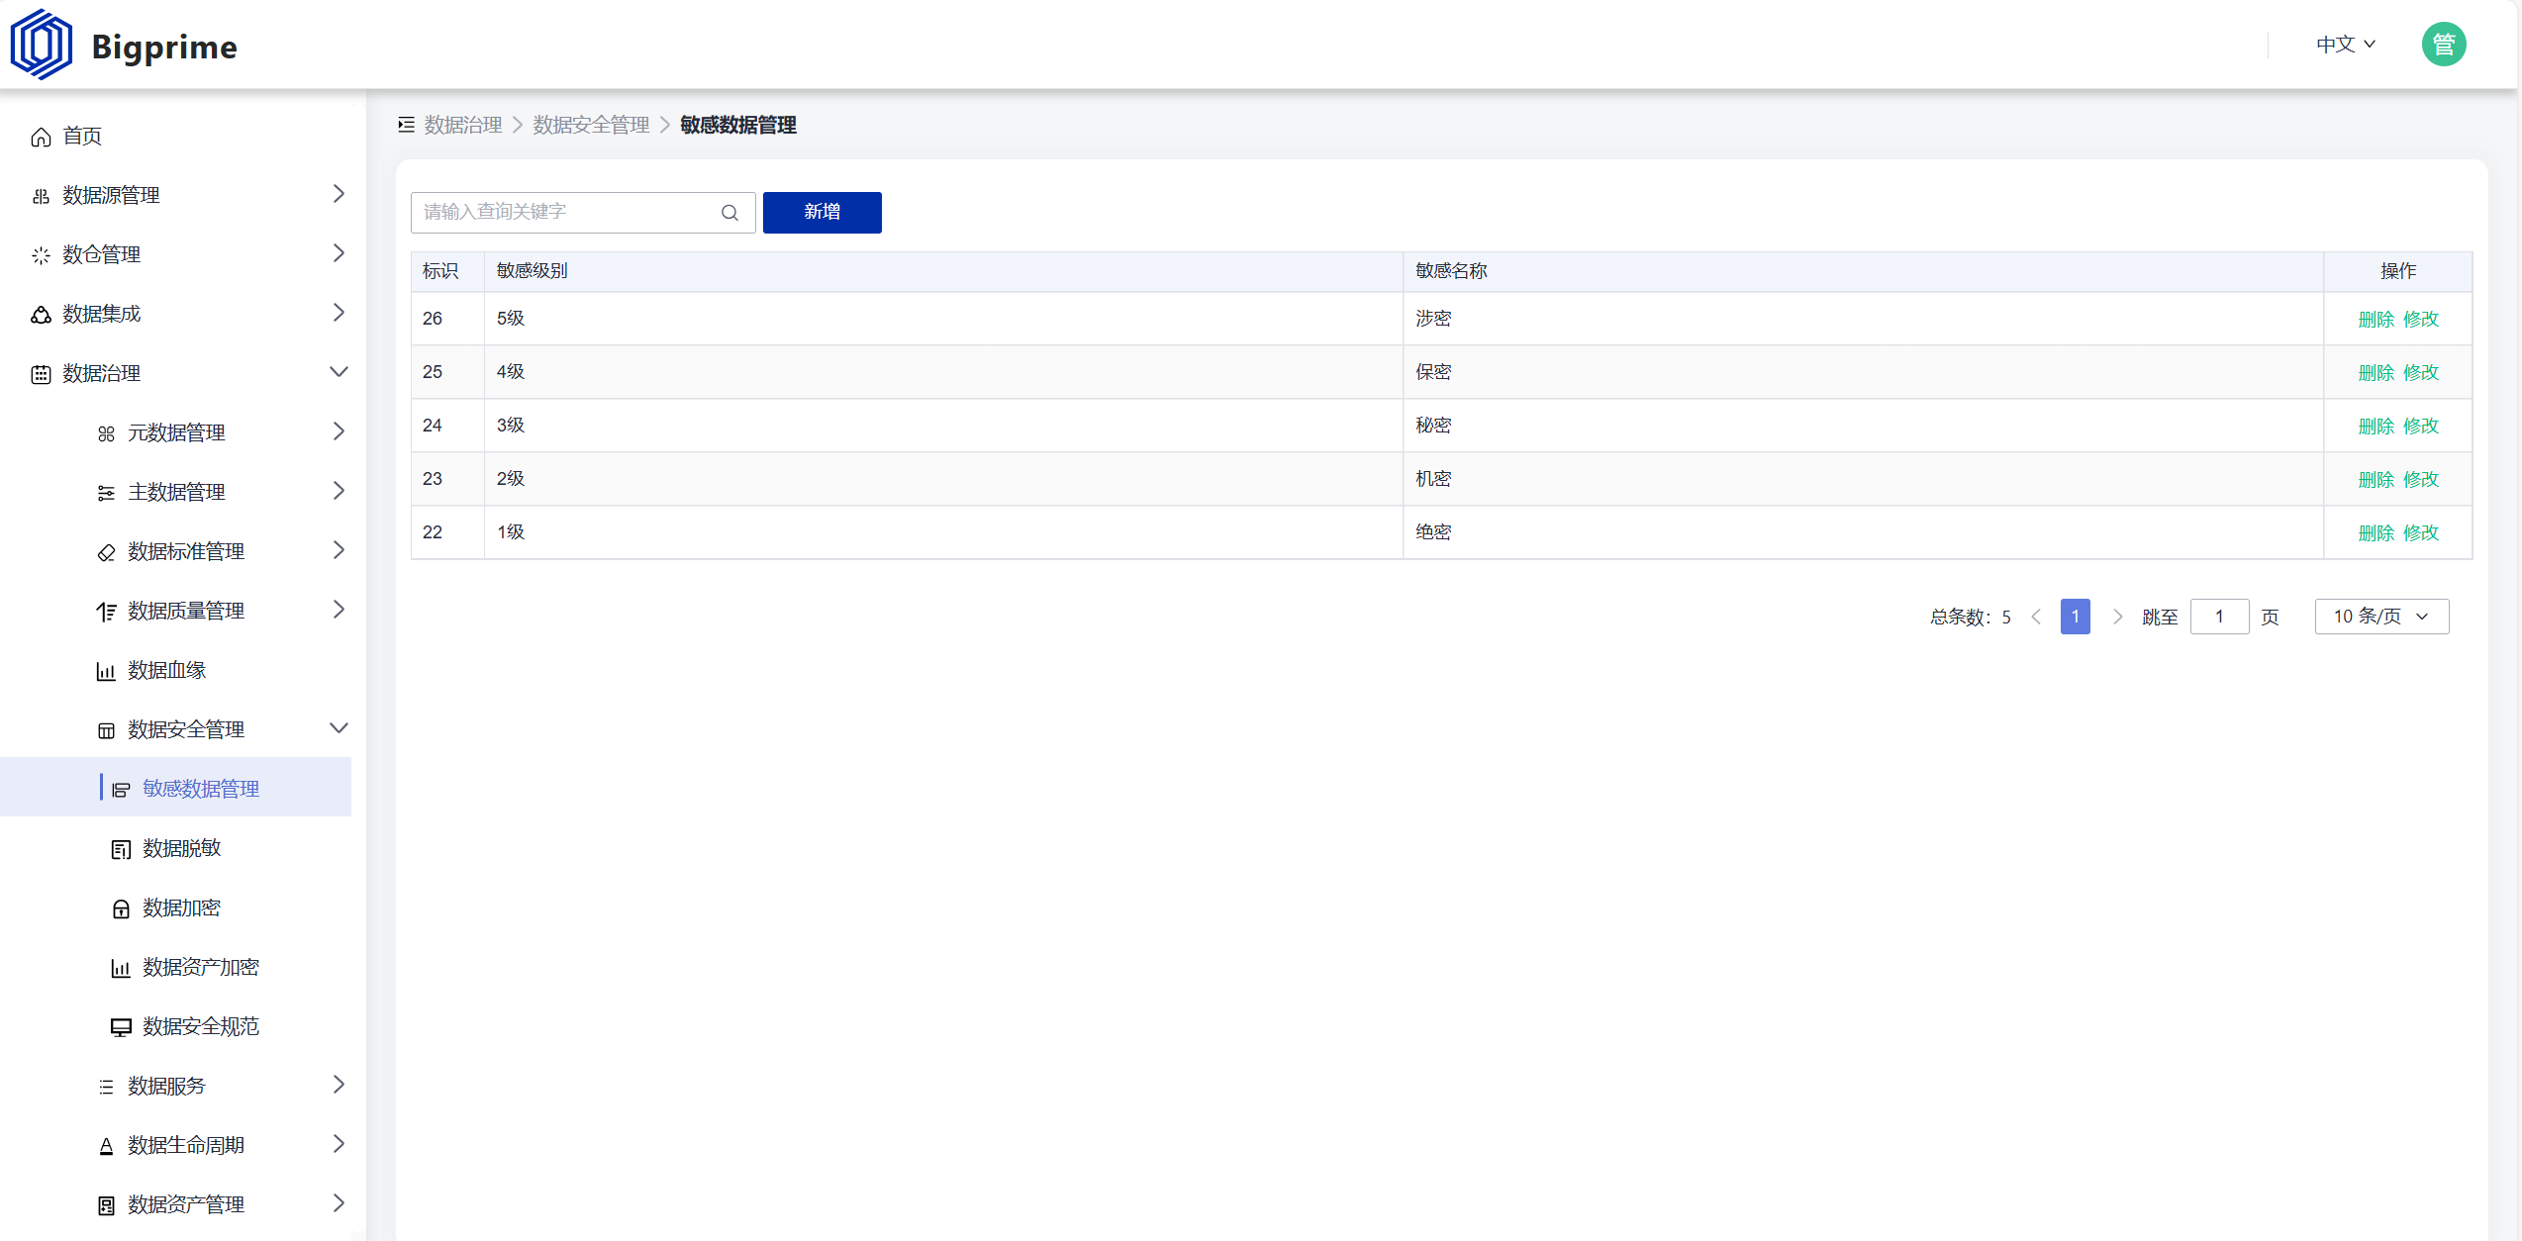Expand 数据标准管理 chevron
This screenshot has width=2522, height=1241.
[339, 550]
